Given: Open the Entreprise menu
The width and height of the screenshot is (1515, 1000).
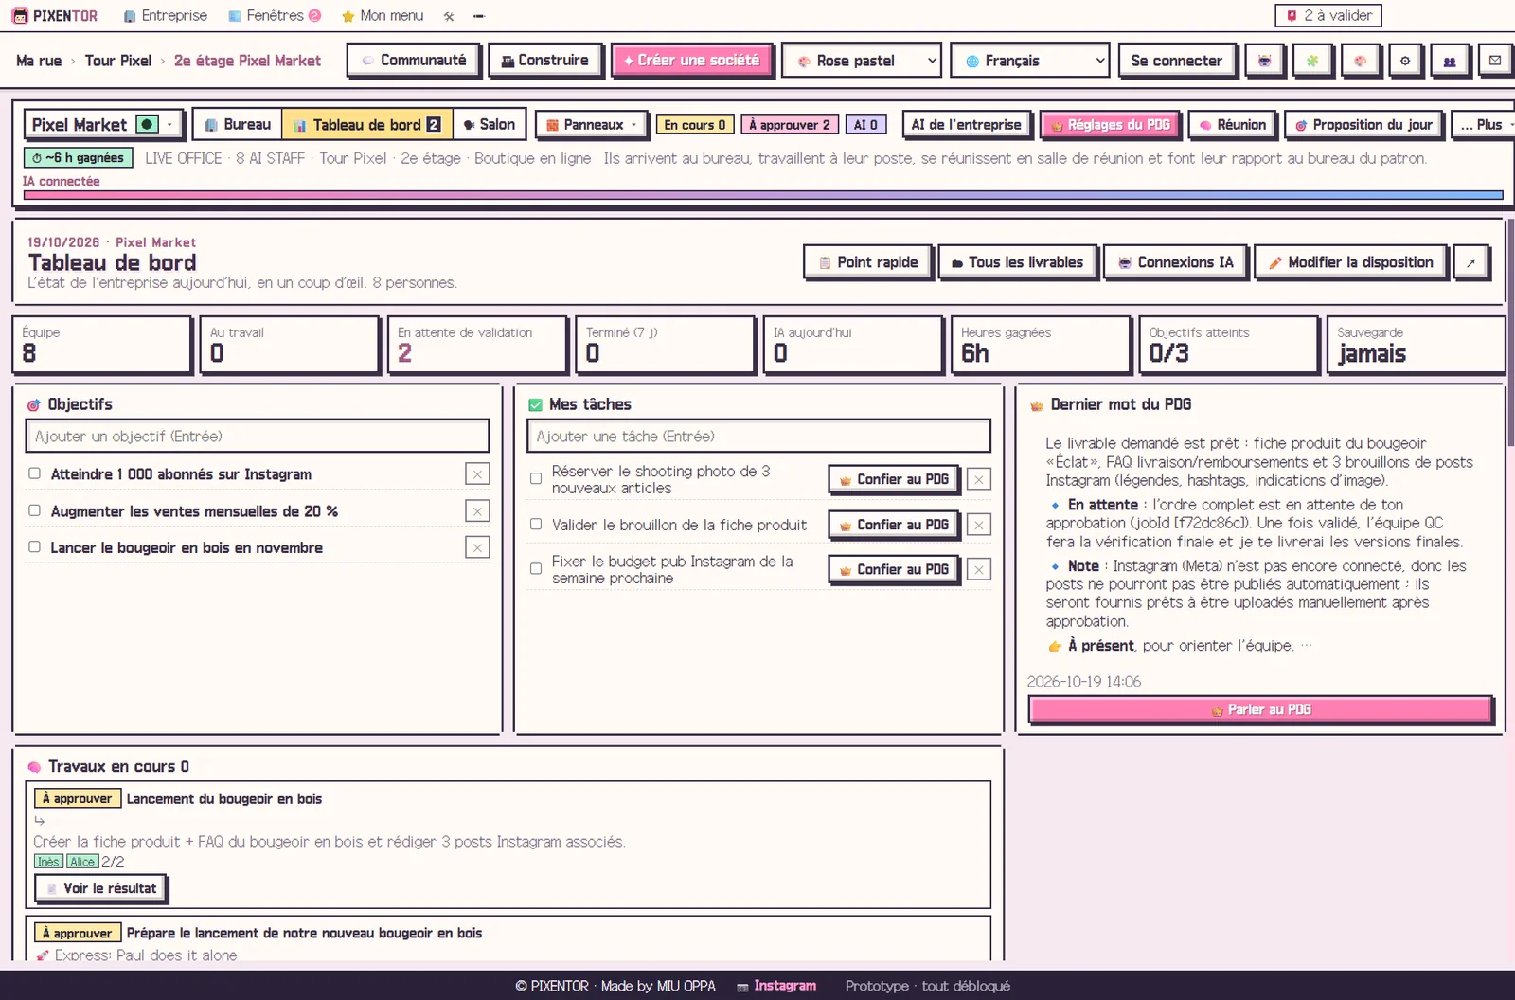Looking at the screenshot, I should pos(165,16).
